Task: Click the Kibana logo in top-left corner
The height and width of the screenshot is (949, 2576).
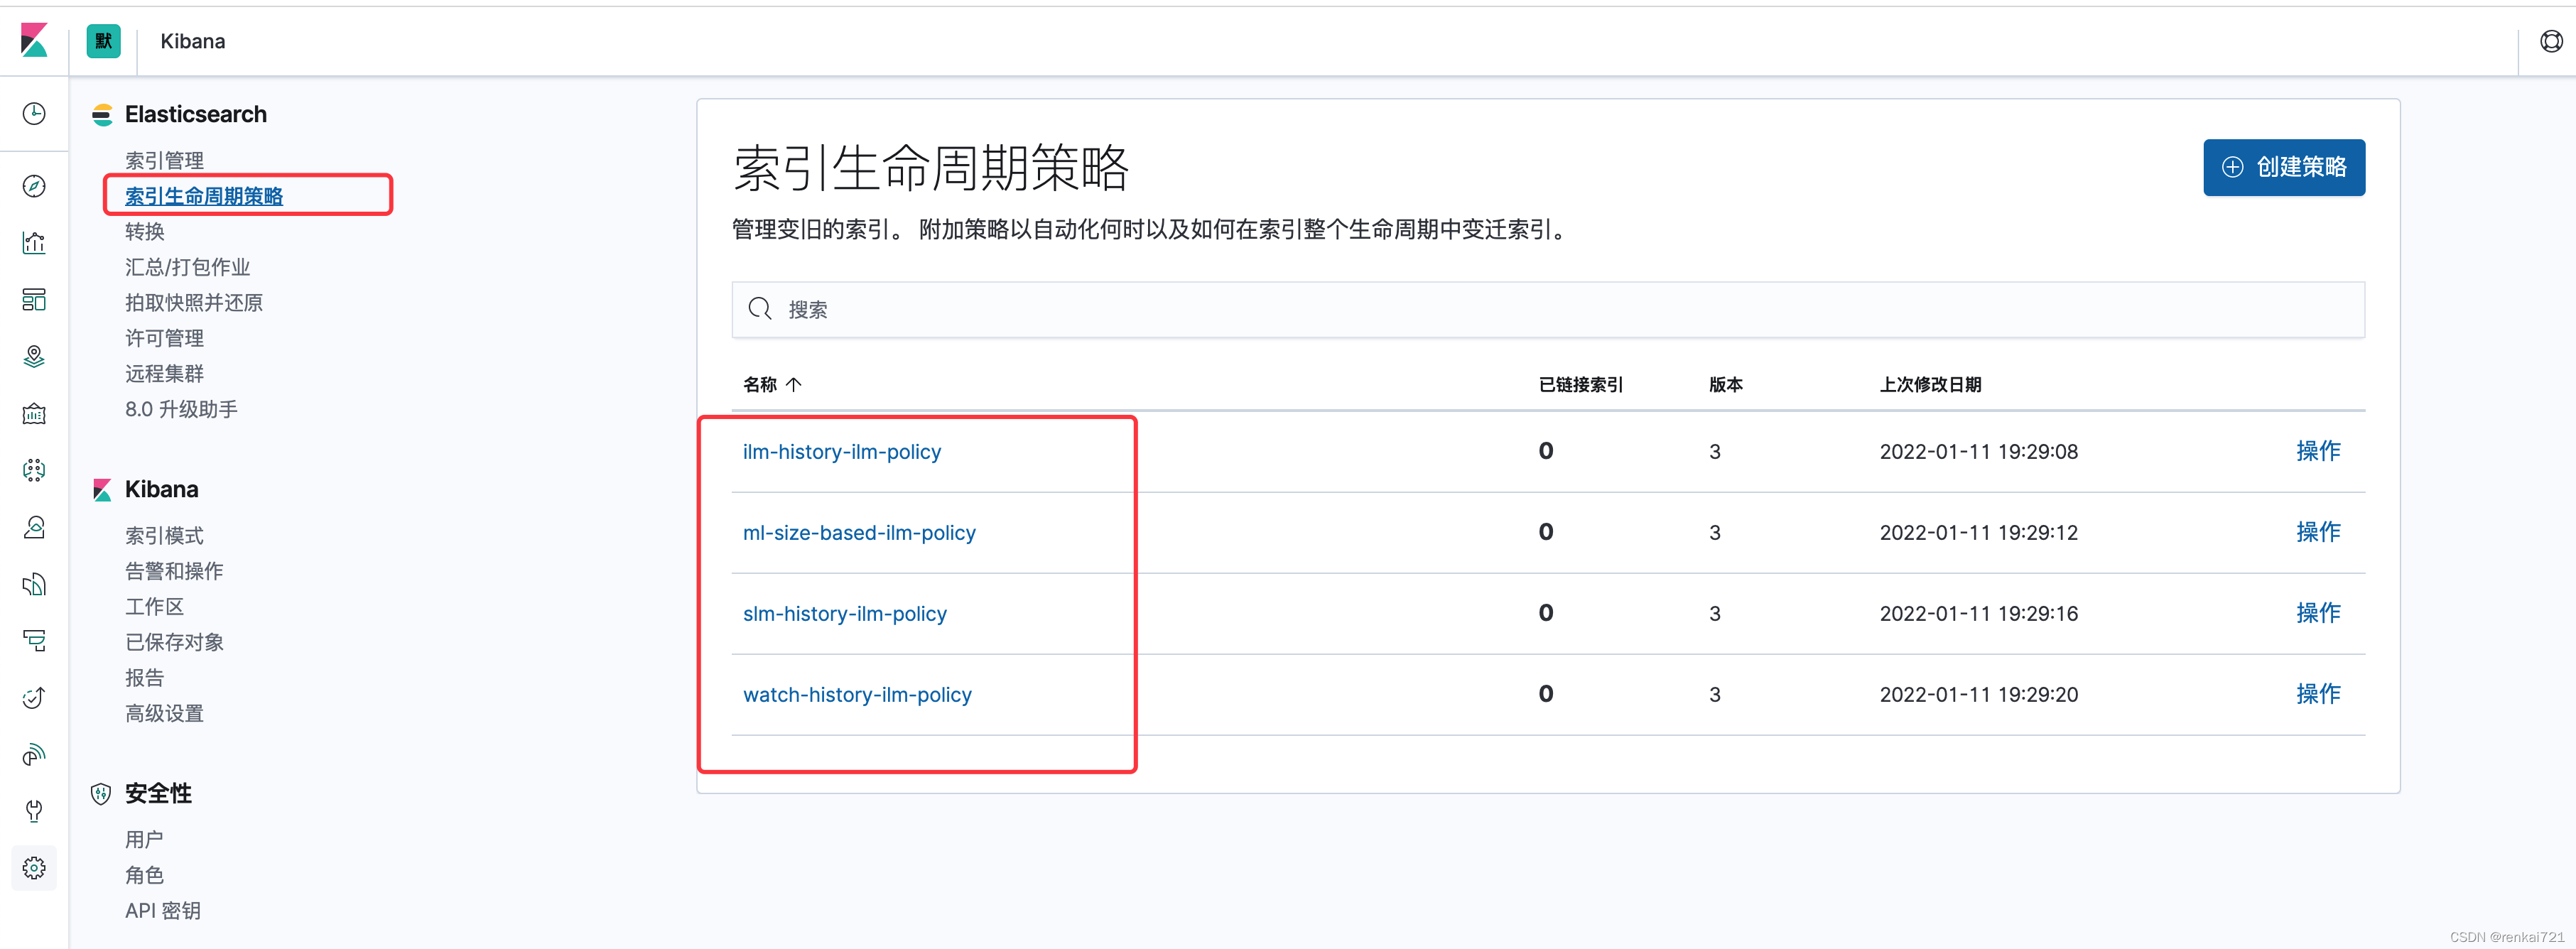Action: pyautogui.click(x=34, y=41)
